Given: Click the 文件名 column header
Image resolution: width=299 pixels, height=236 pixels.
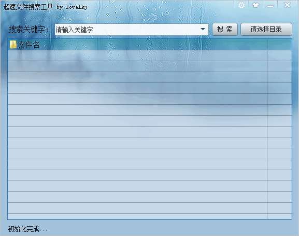Looking at the screenshot, I should (137, 45).
